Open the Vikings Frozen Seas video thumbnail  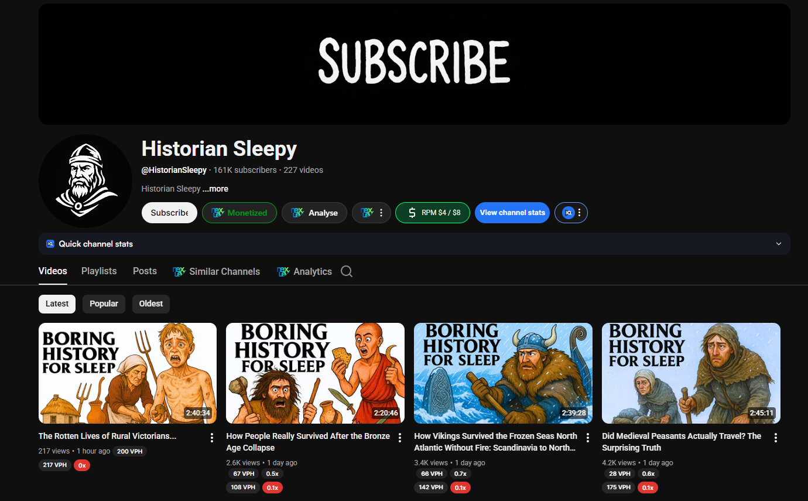click(503, 373)
